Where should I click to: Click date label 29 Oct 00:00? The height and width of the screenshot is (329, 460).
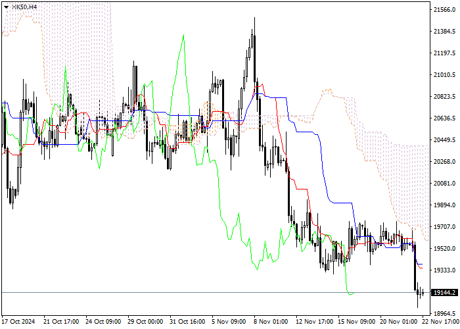(x=145, y=322)
